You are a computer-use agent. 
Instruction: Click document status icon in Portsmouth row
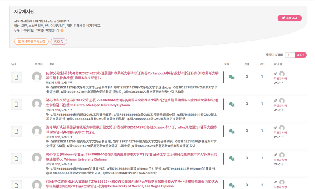pos(16,77)
